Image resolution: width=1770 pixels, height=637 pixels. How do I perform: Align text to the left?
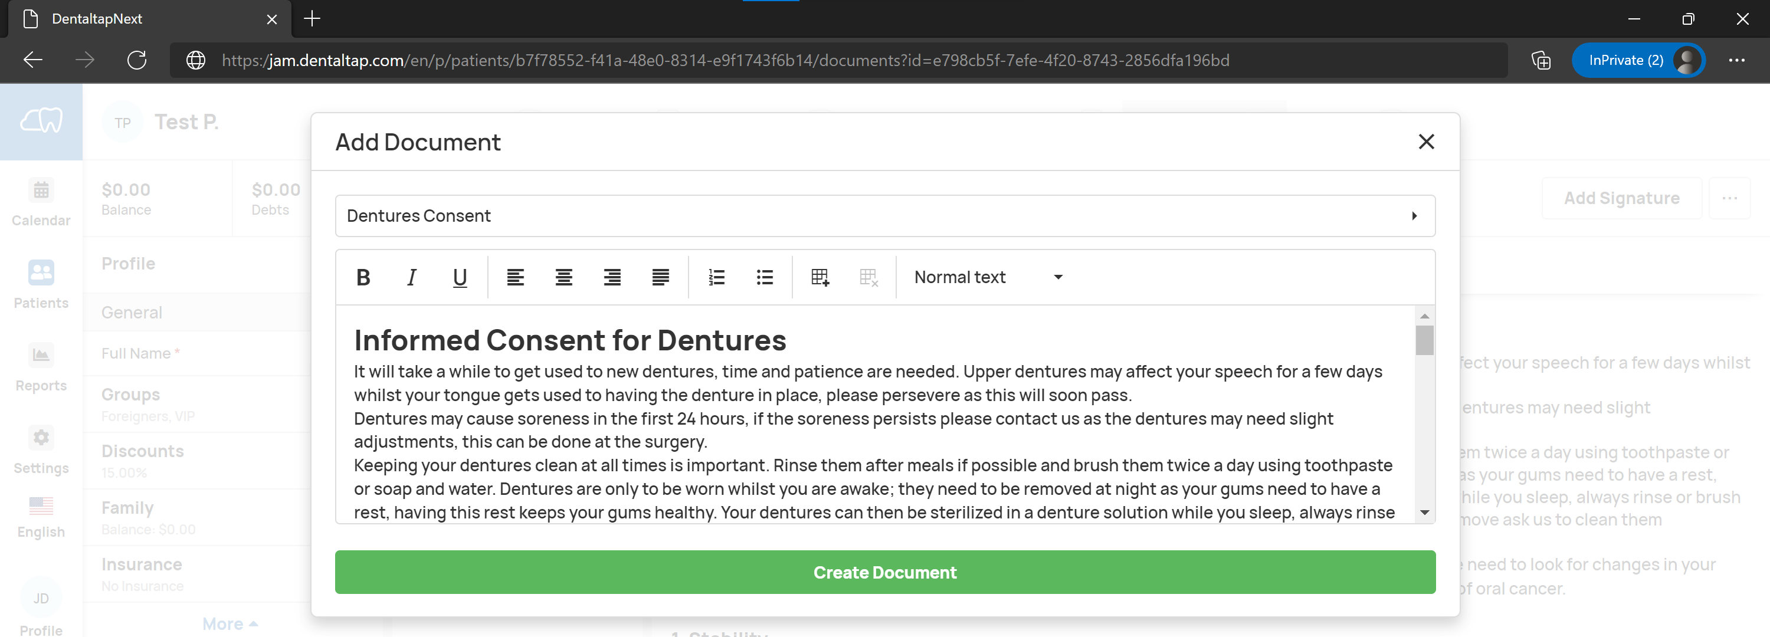(x=515, y=277)
